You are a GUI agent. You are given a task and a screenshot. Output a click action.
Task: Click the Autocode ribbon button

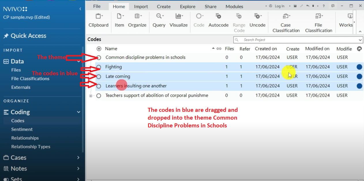[218, 20]
